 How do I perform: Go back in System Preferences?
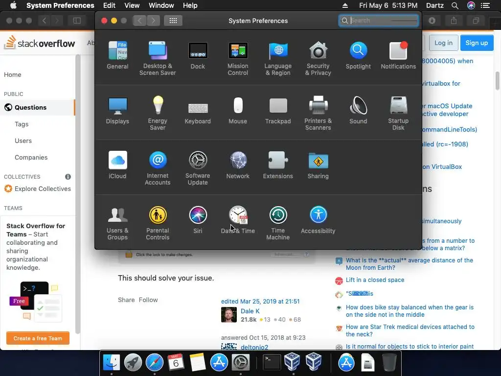139,21
